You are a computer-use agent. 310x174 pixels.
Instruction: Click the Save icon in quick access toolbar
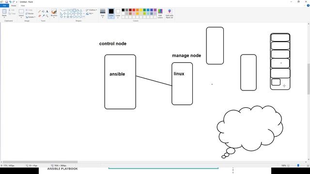click(6, 2)
